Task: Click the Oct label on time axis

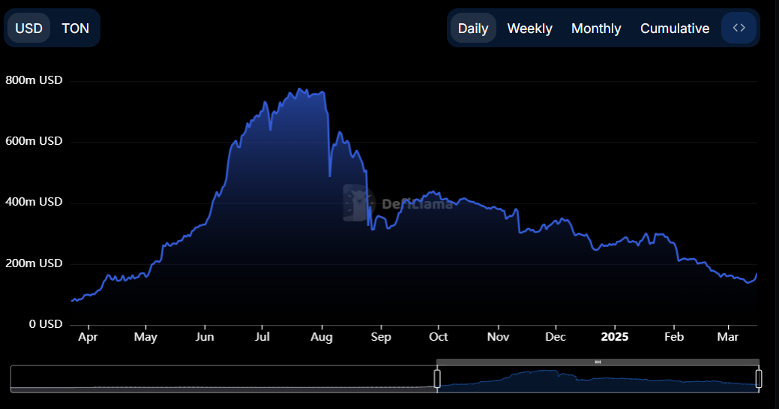Action: [438, 337]
